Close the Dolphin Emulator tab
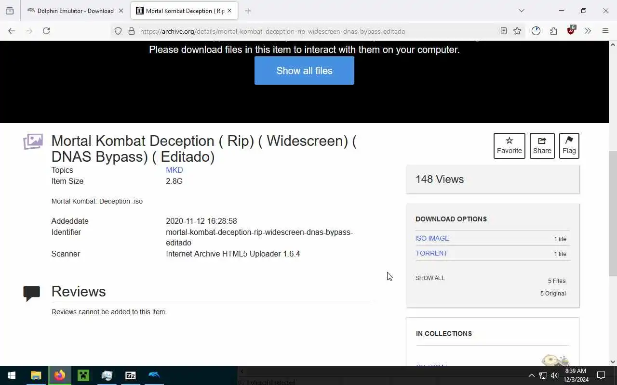 [121, 11]
